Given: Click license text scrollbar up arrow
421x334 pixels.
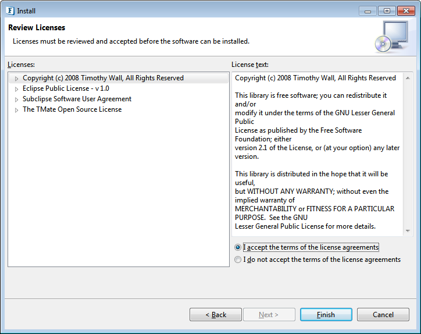Looking at the screenshot, I should pyautogui.click(x=408, y=78).
